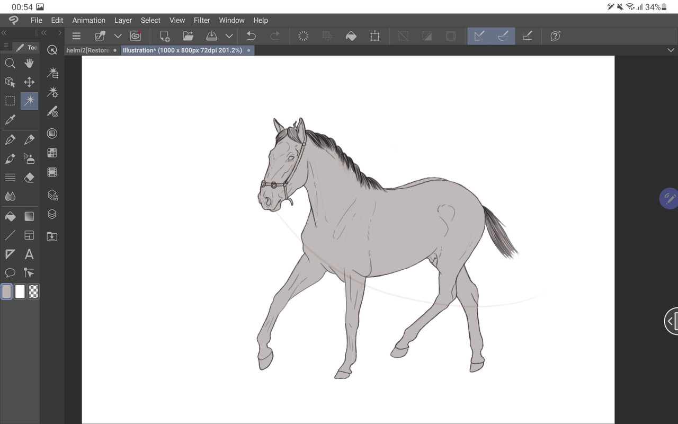Toggle Snap to Grid
The height and width of the screenshot is (424, 678).
pos(527,36)
